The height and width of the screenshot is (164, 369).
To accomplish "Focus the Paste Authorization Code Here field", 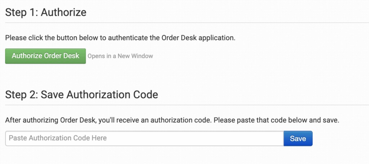I will click(x=144, y=138).
